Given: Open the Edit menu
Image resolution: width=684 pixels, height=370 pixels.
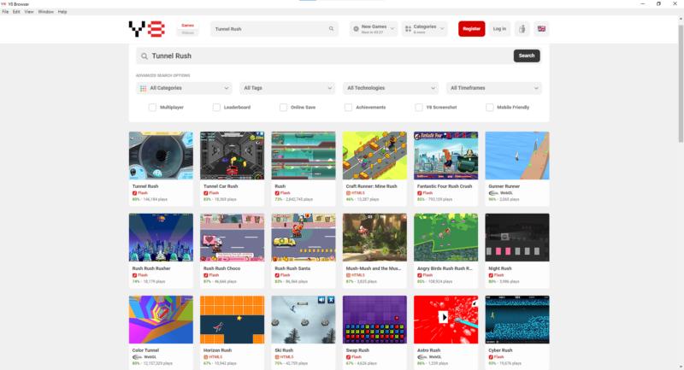Looking at the screenshot, I should pyautogui.click(x=16, y=12).
